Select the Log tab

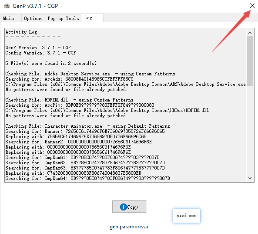click(92, 17)
